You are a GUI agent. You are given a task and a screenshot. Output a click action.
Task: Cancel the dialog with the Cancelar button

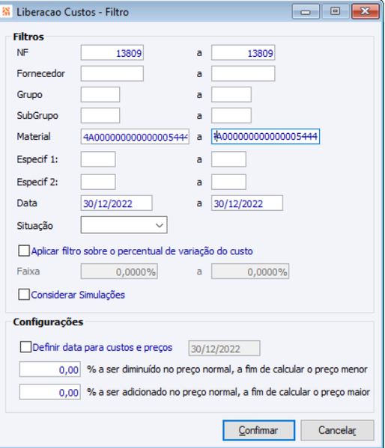pos(337,430)
